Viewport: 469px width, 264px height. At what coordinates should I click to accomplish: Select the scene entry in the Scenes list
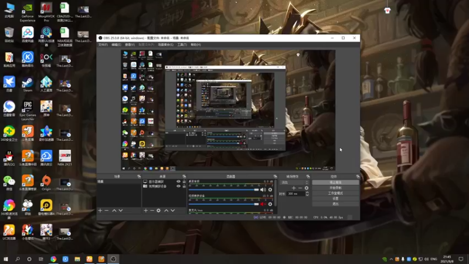[119, 182]
